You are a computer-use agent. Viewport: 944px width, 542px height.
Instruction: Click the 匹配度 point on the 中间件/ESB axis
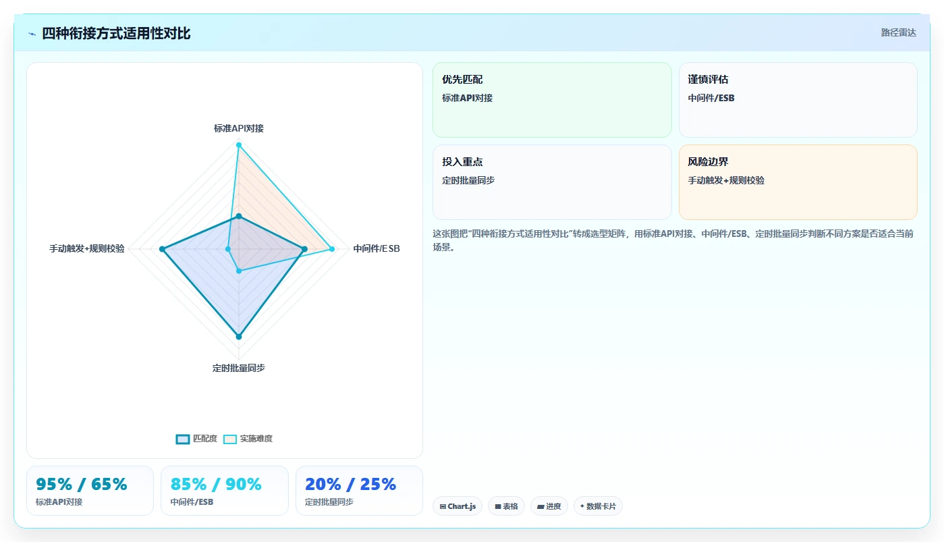tap(304, 249)
